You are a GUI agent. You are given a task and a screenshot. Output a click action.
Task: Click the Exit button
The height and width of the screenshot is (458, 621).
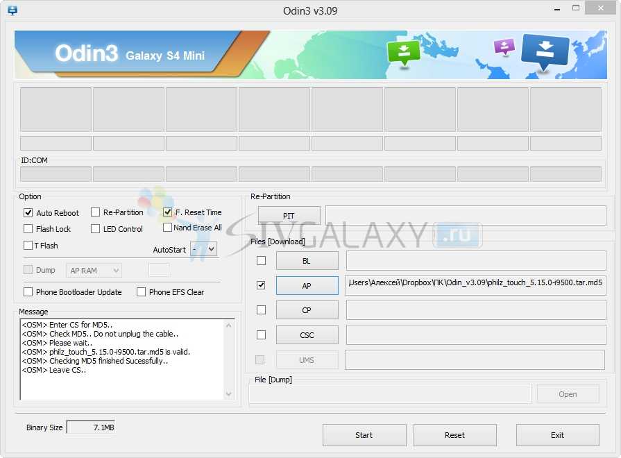tap(557, 435)
